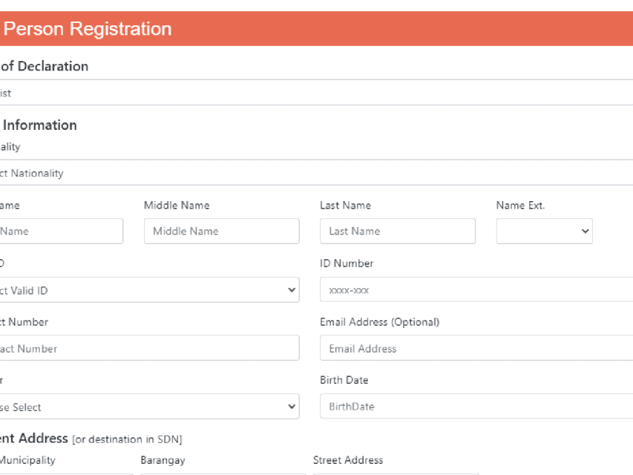
Task: Click the "Last Name" label text
Action: (x=345, y=206)
